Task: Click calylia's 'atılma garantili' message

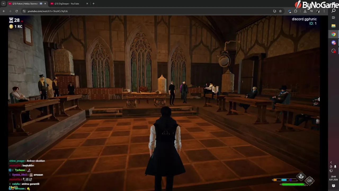Action: (x=30, y=184)
